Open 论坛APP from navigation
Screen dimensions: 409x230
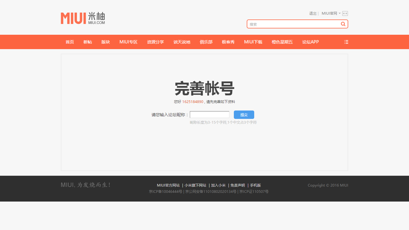coord(310,42)
